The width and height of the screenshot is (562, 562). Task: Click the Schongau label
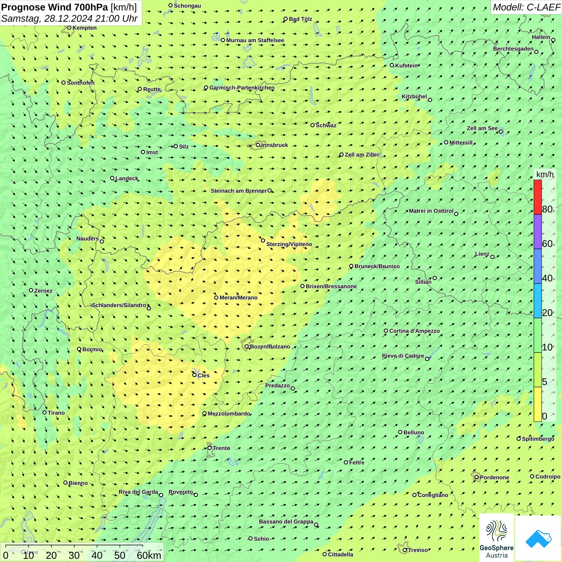[187, 6]
